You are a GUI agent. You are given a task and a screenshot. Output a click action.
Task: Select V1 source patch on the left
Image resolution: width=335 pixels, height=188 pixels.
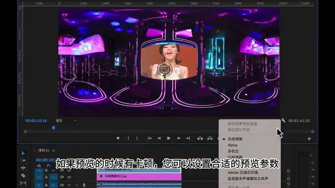coord(39,177)
